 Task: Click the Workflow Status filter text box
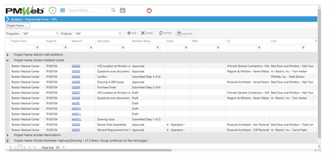point(143,48)
